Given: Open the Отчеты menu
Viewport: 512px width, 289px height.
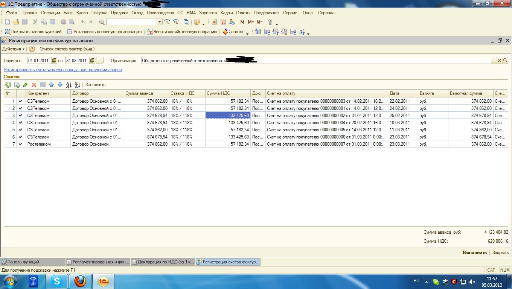Looking at the screenshot, I should tap(243, 13).
